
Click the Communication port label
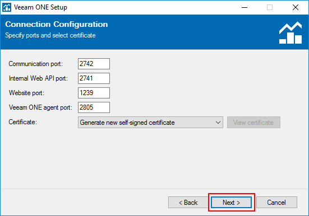[36, 64]
